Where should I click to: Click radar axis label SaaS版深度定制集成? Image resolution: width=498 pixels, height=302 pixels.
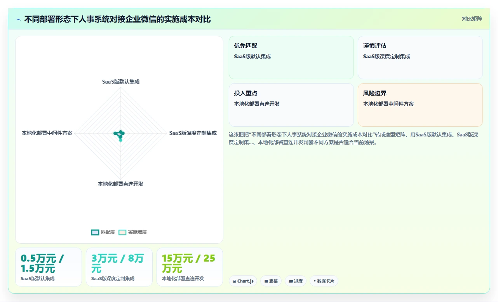[193, 133]
